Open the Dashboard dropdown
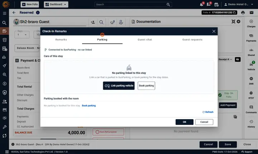This screenshot has width=258, height=154. tap(56, 4)
